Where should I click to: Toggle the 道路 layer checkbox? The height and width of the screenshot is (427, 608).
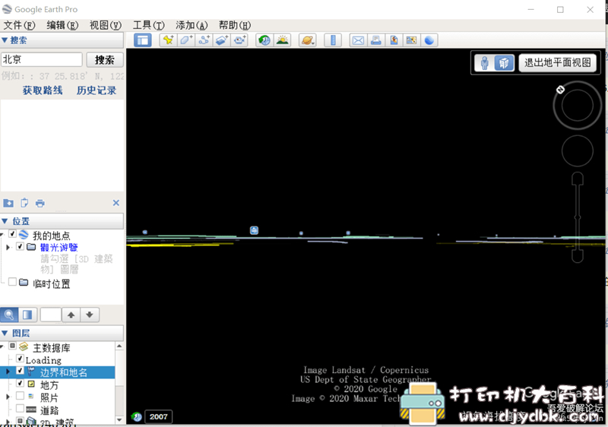21,408
